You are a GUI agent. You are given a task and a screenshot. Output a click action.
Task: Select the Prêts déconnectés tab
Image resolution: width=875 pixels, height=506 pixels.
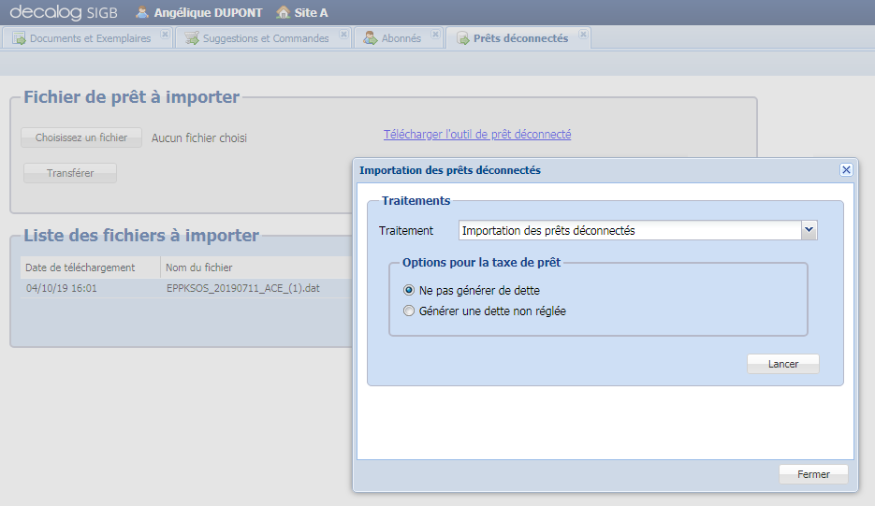520,38
